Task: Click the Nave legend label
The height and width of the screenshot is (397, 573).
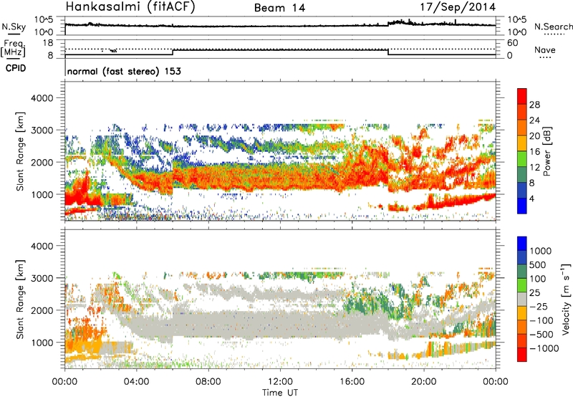Action: 545,49
